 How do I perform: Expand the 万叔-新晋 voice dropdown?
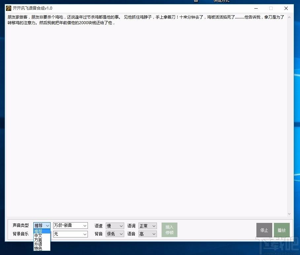tap(70, 226)
